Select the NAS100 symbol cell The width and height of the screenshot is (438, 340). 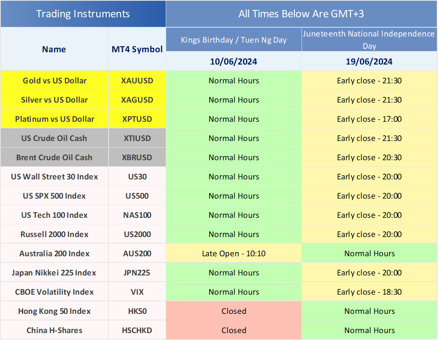pyautogui.click(x=137, y=215)
